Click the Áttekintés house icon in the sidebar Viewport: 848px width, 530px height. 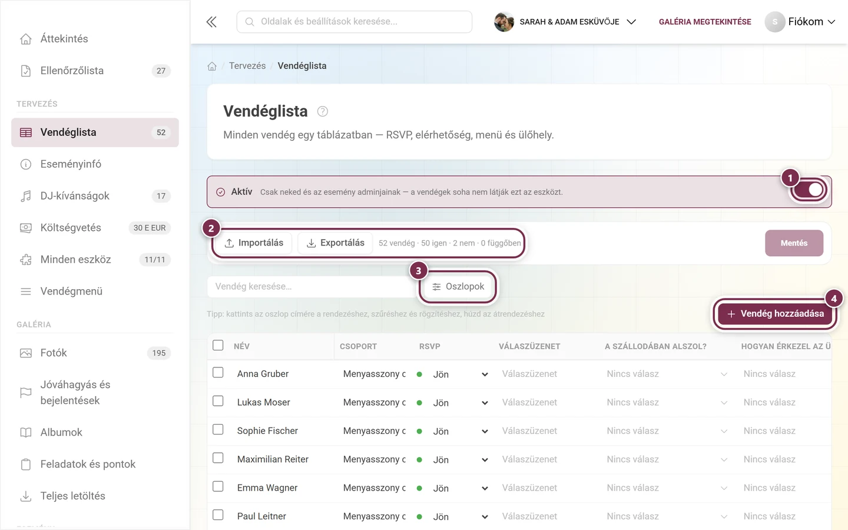(x=26, y=39)
